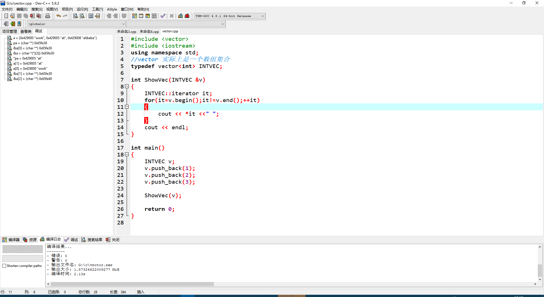Open the 调试 bottom panel tab
Screen dimensions: 544x297
click(x=71, y=240)
